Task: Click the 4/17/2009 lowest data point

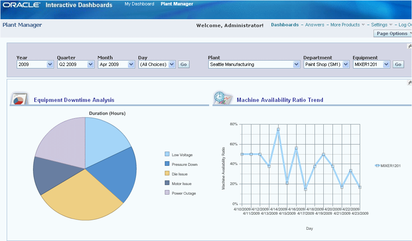Action: click(x=305, y=189)
